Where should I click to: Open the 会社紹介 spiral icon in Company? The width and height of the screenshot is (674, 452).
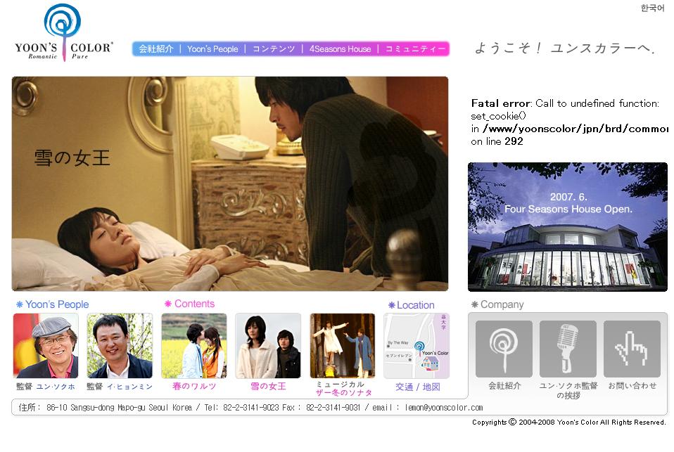click(x=504, y=349)
